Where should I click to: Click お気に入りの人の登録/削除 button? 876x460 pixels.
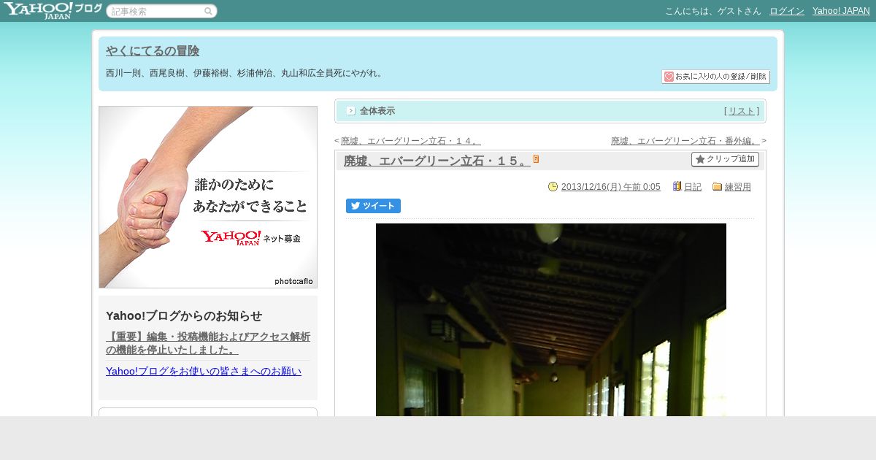coord(715,77)
